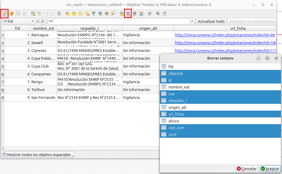Image resolution: width=282 pixels, height=174 pixels.
Task: Open the field calculator from the toolbar
Action: [x=135, y=14]
